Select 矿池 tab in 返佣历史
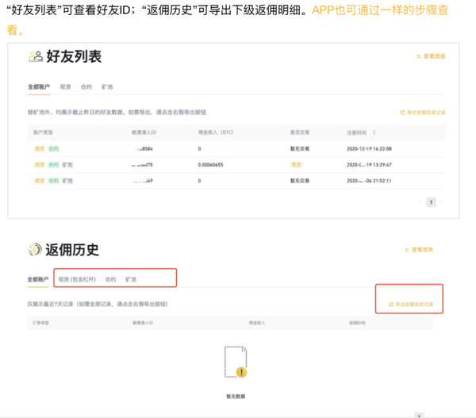This screenshot has width=476, height=418. [x=131, y=280]
